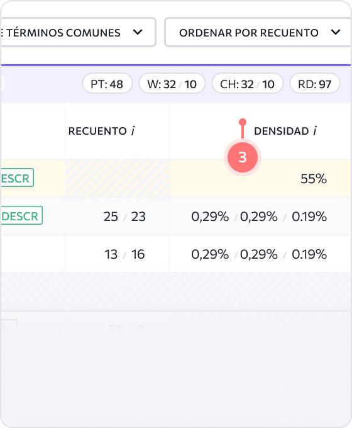352x428 pixels.
Task: Click the red number 3 marker
Action: tap(243, 157)
